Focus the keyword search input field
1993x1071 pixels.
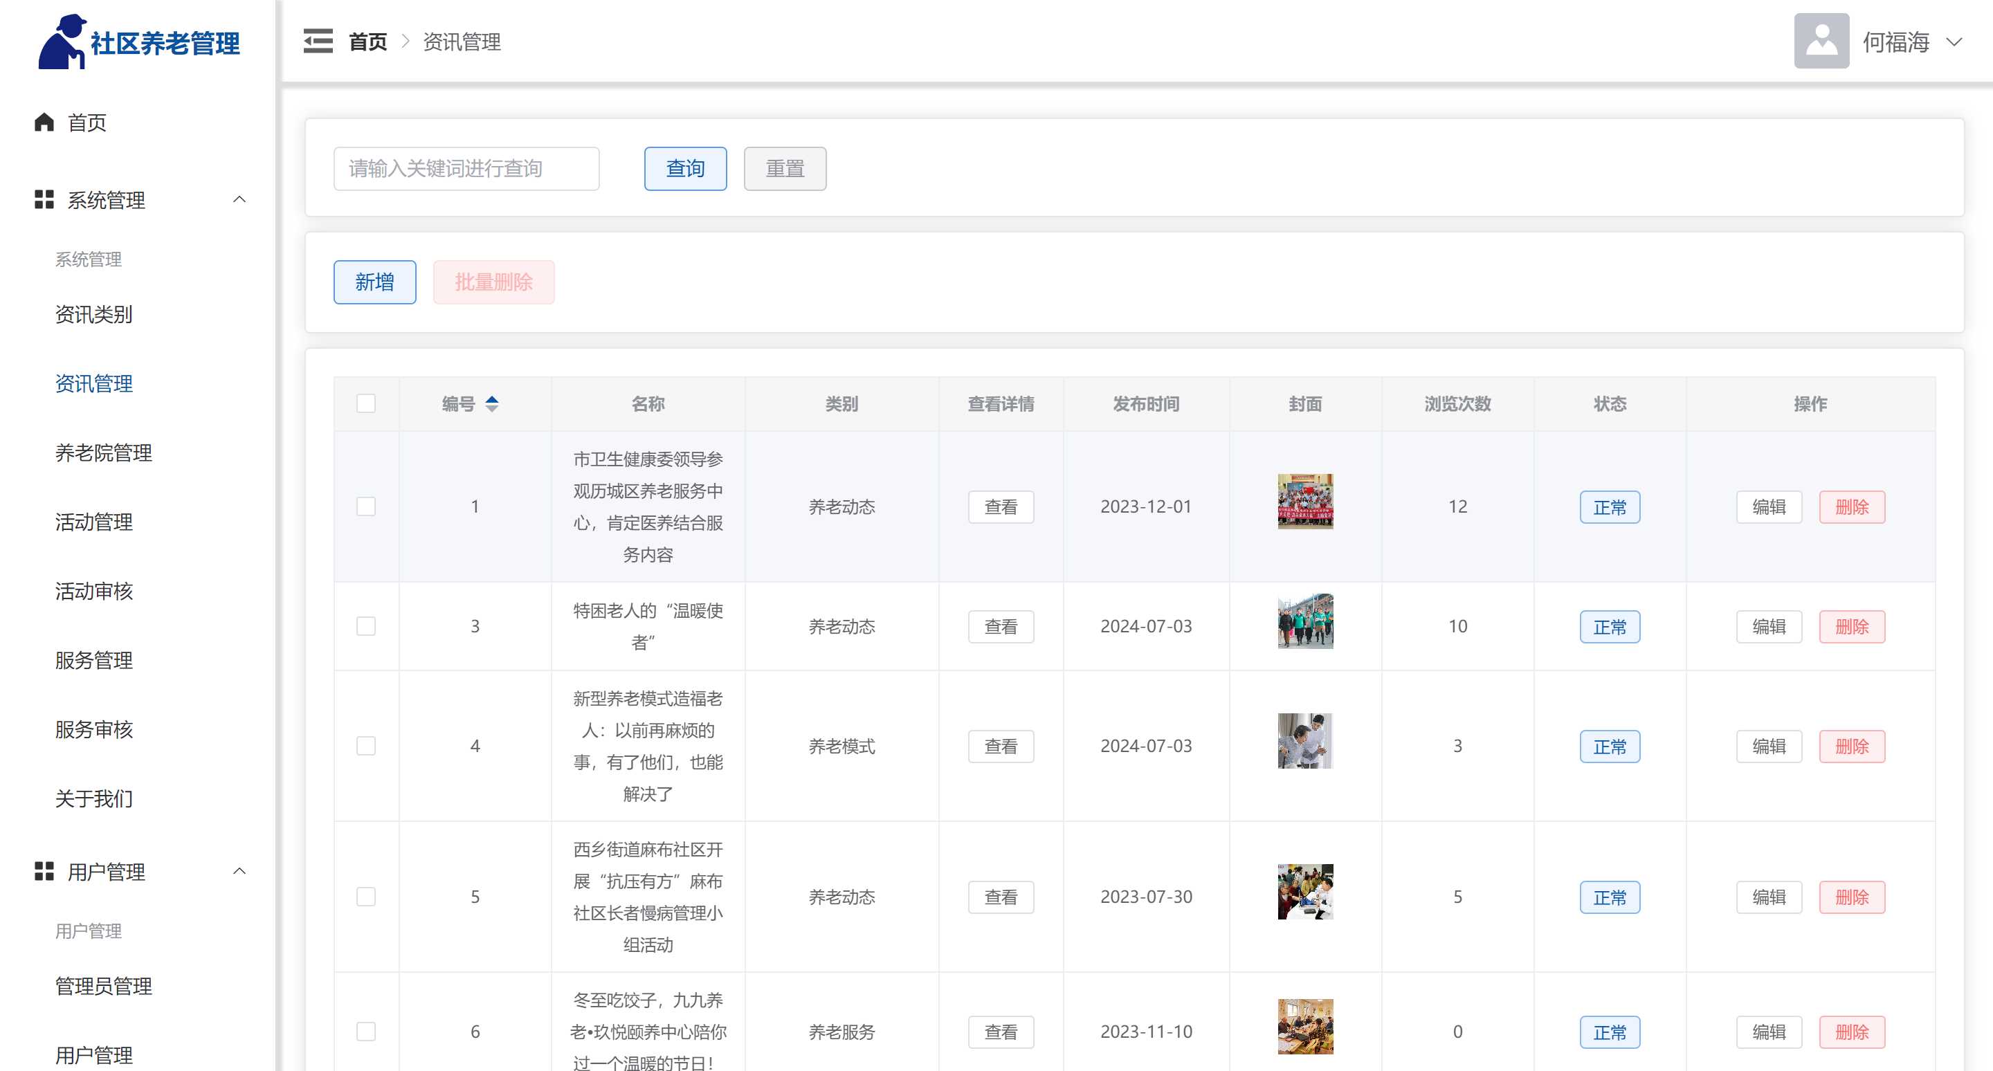pyautogui.click(x=466, y=169)
